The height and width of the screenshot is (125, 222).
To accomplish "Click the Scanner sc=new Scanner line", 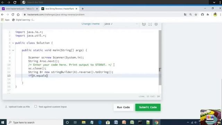I will [x=56, y=58].
